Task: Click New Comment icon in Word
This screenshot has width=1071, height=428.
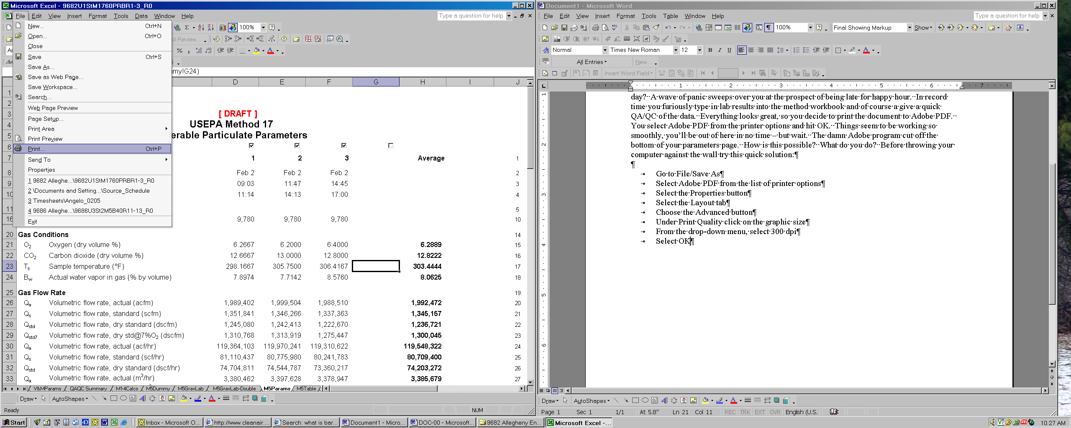Action: (992, 28)
